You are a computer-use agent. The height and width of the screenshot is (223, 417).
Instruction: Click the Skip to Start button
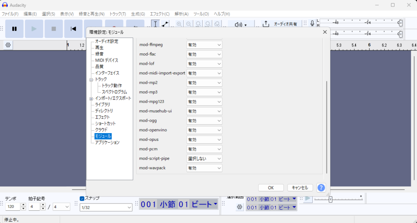(x=73, y=28)
